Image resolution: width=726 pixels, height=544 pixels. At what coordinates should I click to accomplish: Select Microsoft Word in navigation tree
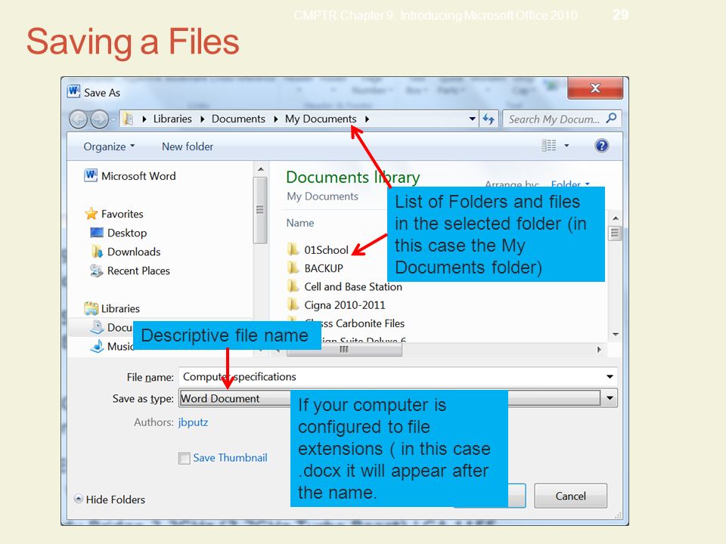click(138, 176)
